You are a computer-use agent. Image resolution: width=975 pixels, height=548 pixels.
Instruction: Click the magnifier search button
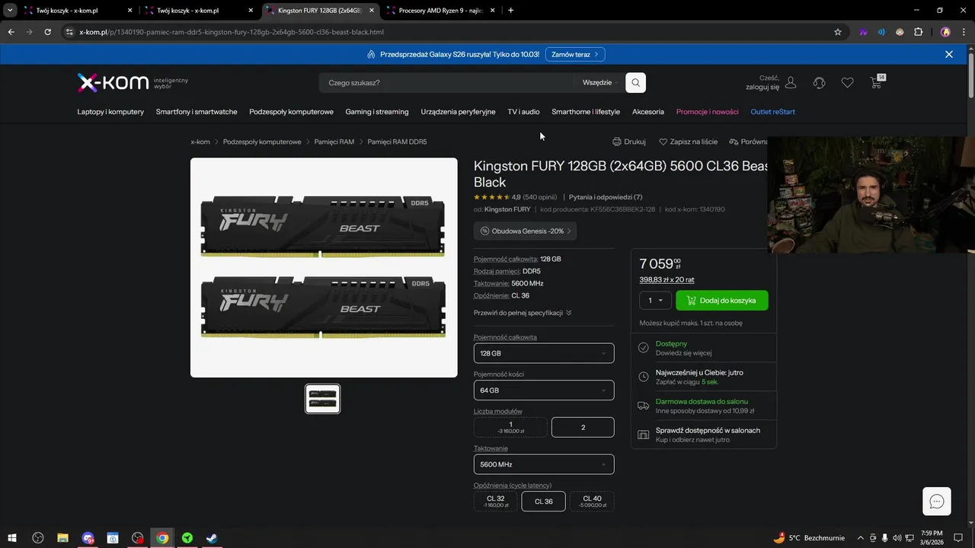[x=635, y=82]
